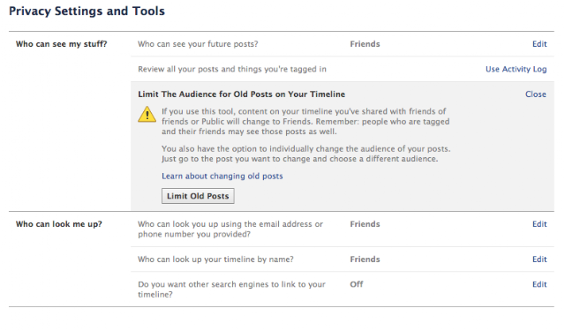Click the Limit Old Posts button

pos(198,196)
